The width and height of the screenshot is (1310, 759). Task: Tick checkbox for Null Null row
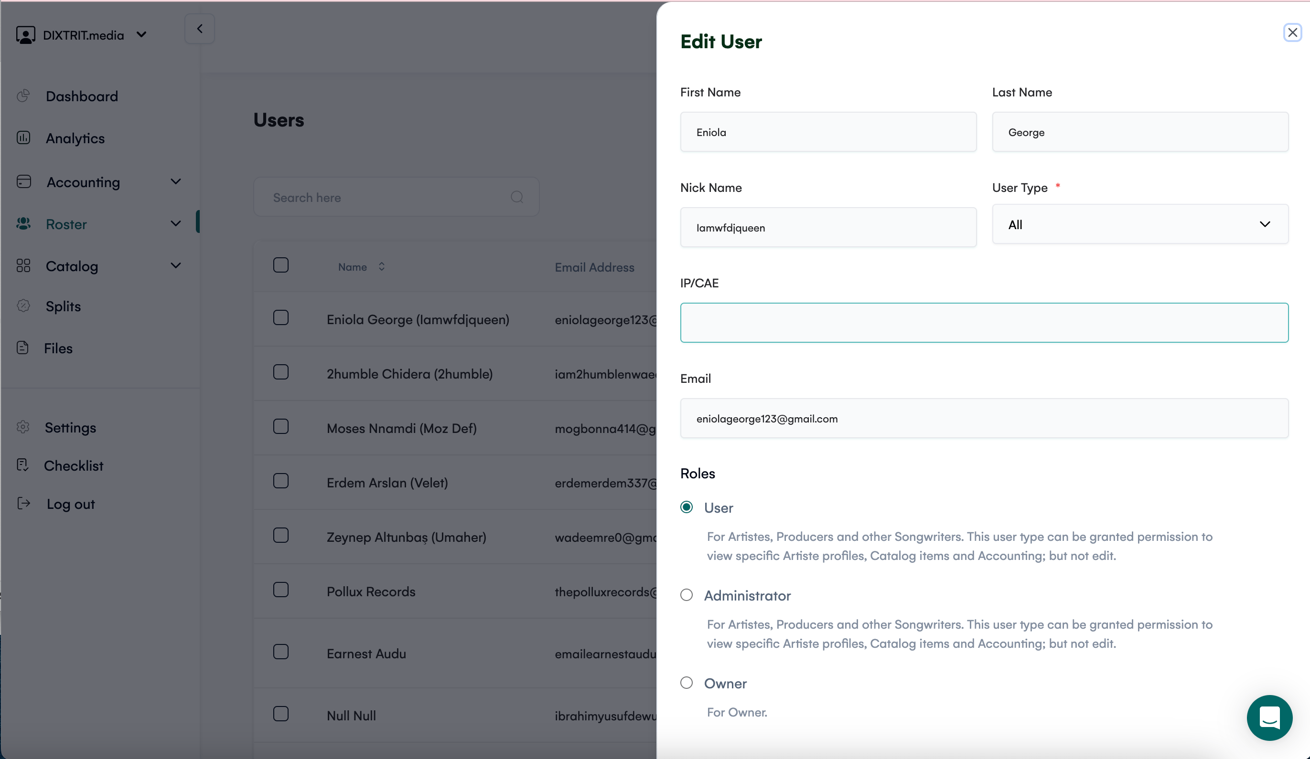click(281, 714)
